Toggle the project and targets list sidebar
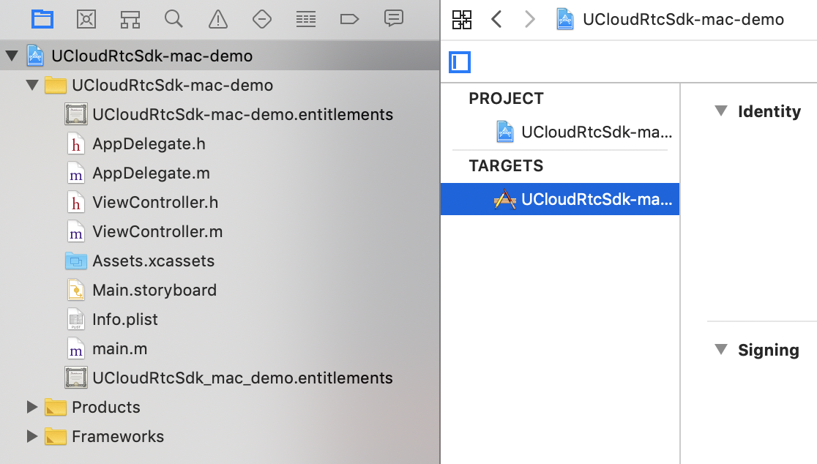This screenshot has width=817, height=464. pos(460,63)
